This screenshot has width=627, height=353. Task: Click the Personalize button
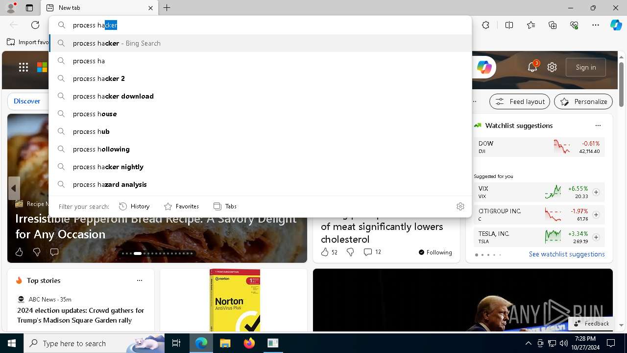(x=583, y=101)
